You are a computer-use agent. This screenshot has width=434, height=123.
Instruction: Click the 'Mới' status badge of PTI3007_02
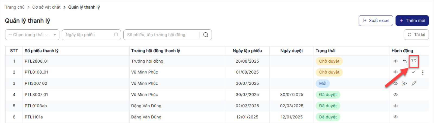pos(323,83)
